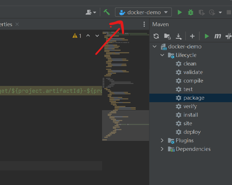Collapse the docker-demo Maven project node
Screen dimensions: 232x185
click(154, 47)
